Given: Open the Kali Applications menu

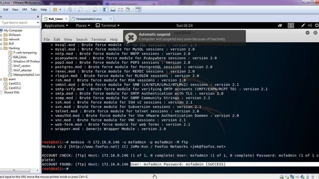Looking at the screenshot, I should (x=56, y=25).
